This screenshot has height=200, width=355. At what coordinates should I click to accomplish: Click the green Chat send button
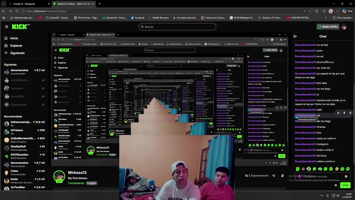pos(345,185)
